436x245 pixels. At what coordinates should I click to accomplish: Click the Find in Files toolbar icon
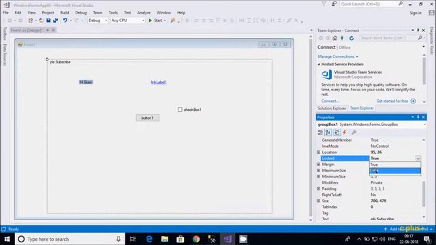coord(172,20)
